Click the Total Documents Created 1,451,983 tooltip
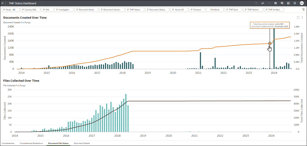This screenshot has width=307, height=146. (270, 25)
